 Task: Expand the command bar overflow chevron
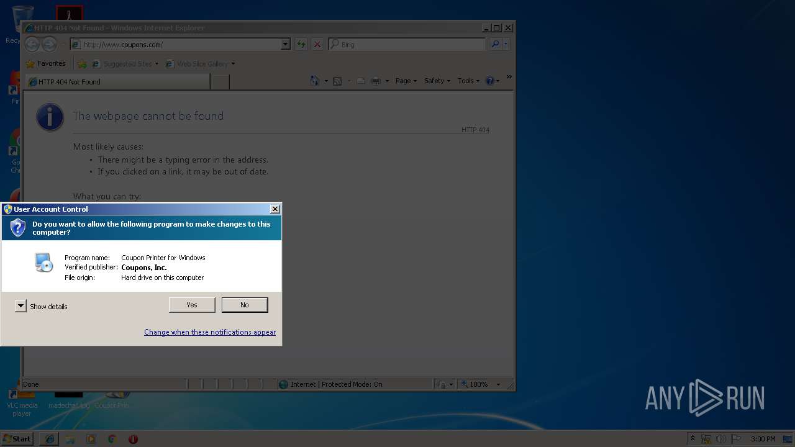[509, 77]
